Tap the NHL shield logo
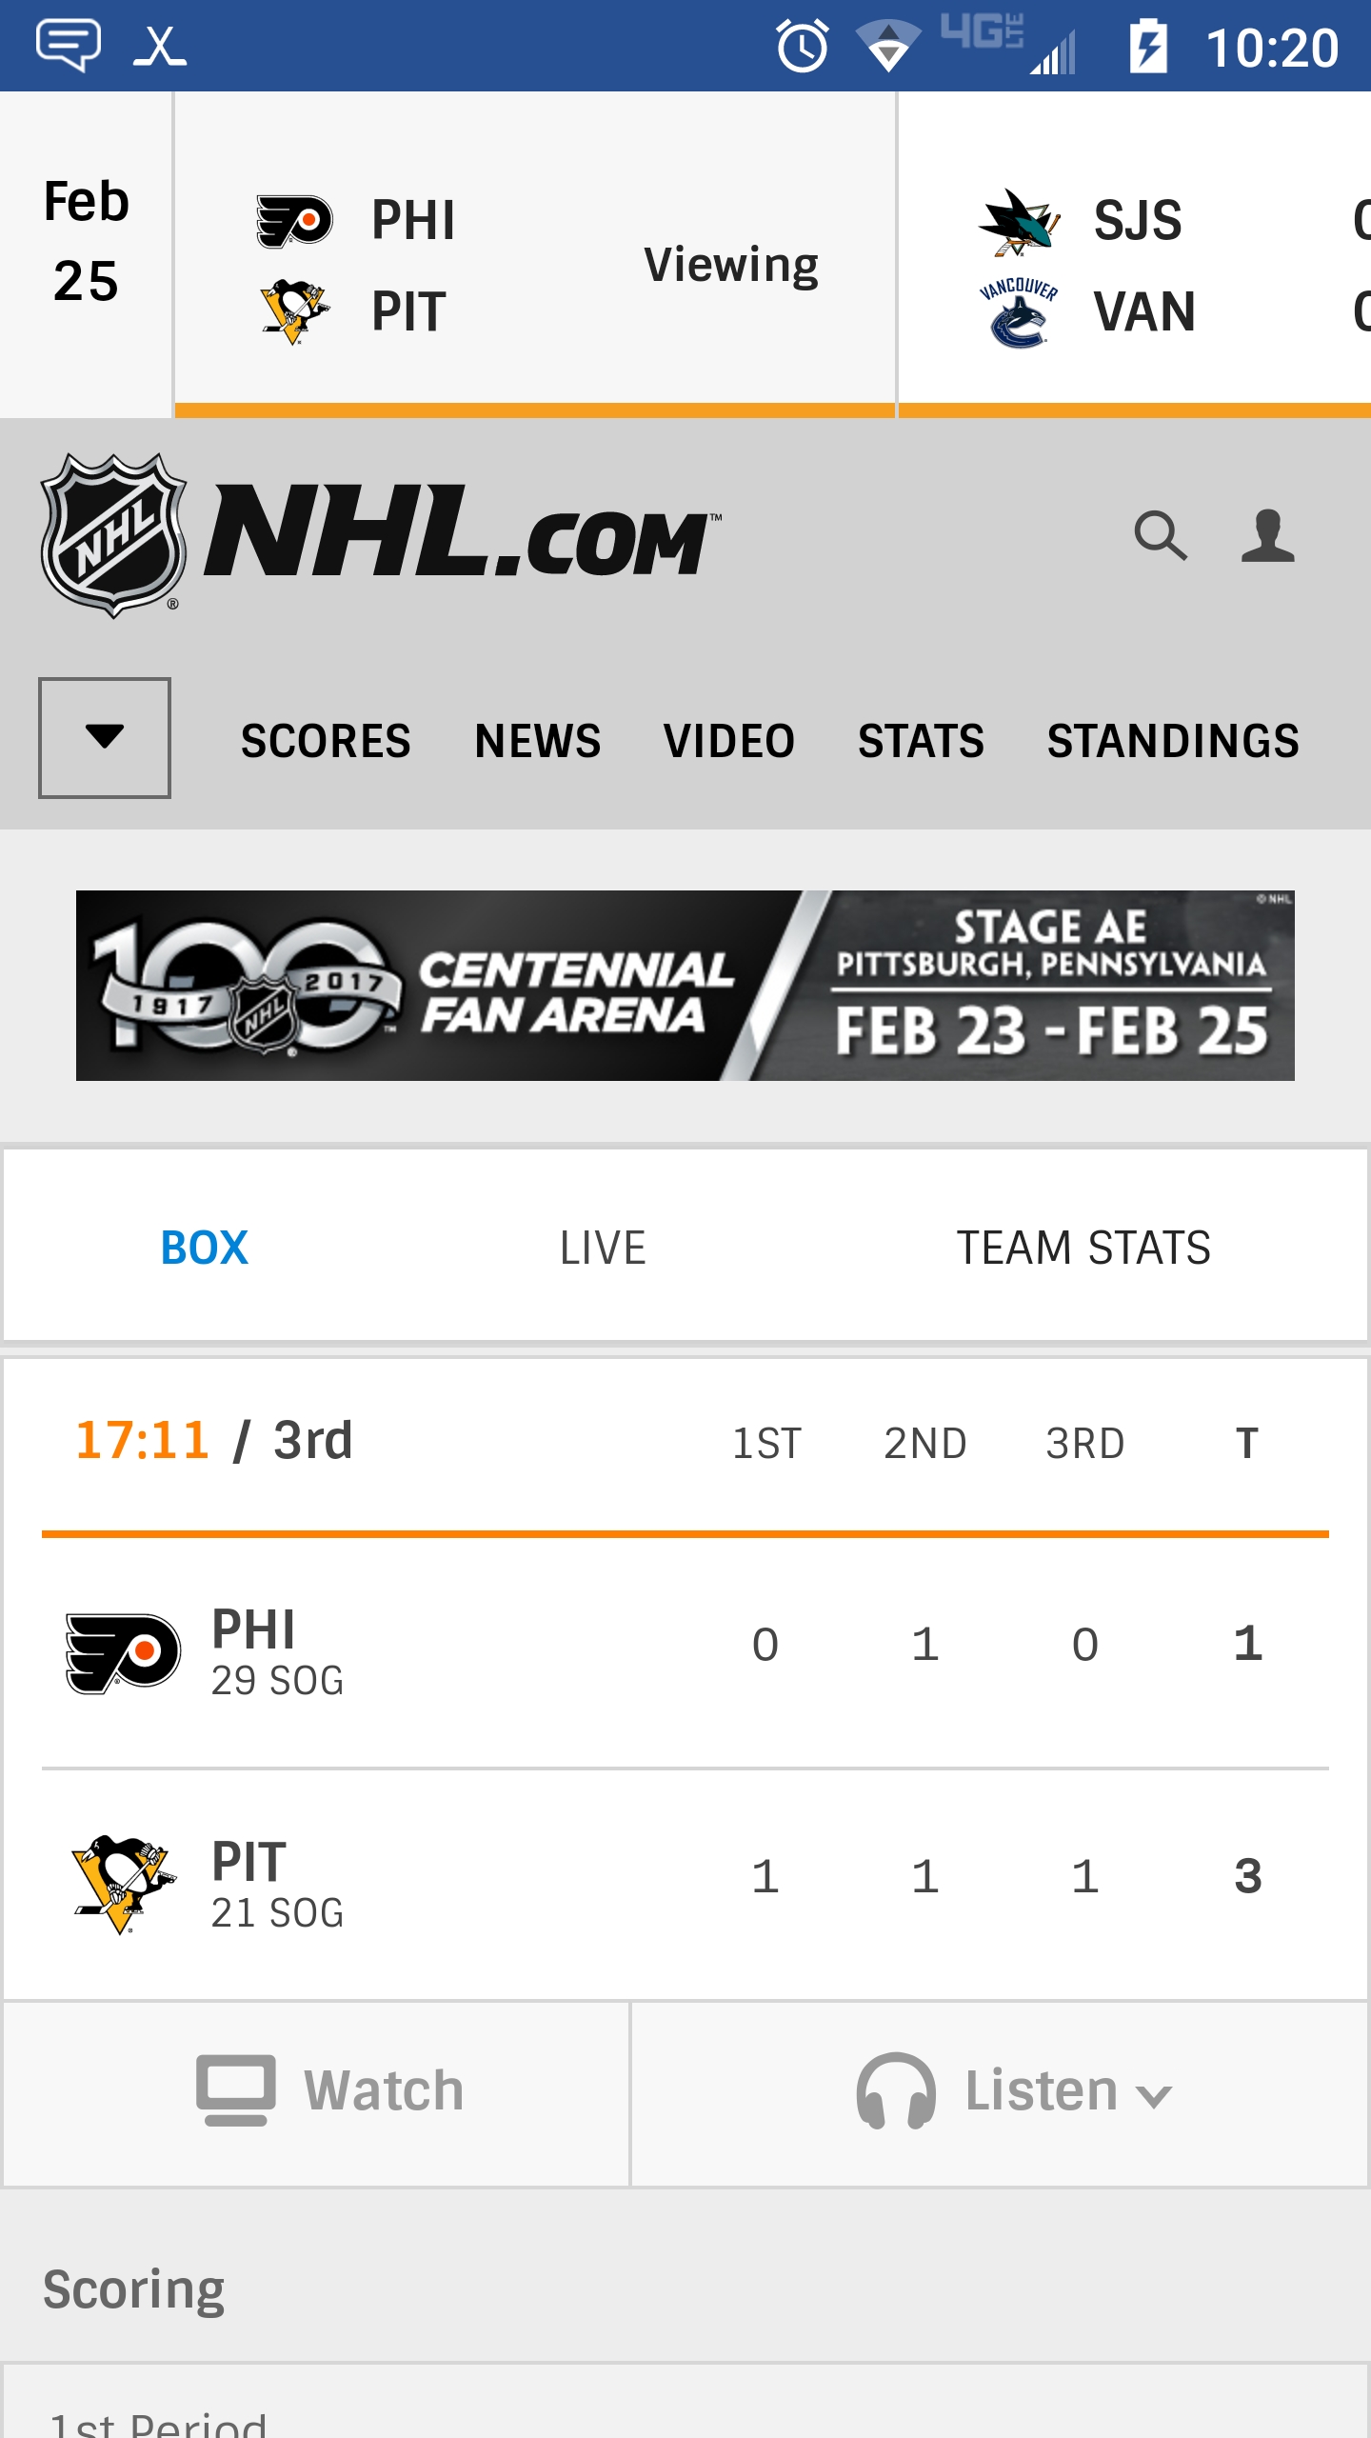 (114, 535)
